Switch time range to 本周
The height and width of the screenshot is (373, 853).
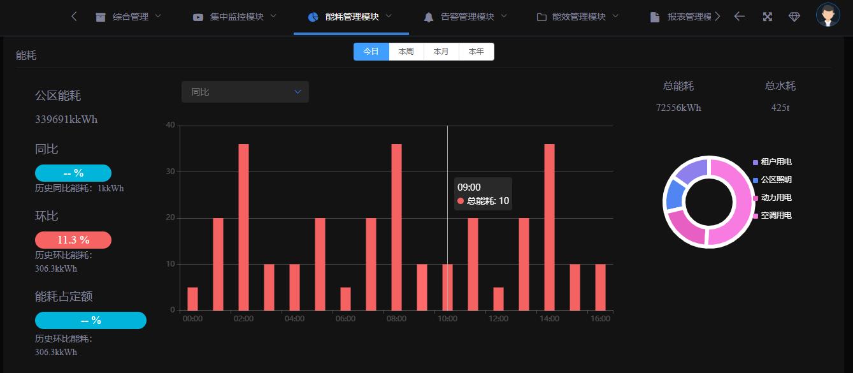(x=406, y=52)
